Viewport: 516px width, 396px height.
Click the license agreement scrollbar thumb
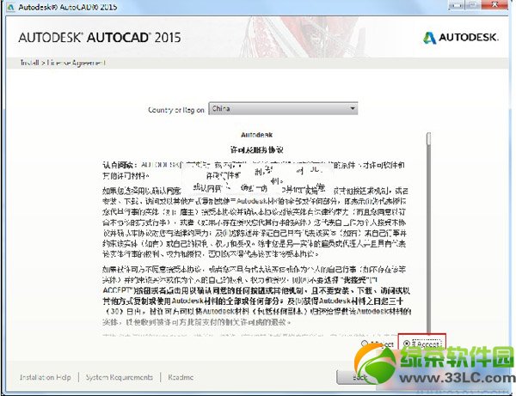[x=428, y=138]
